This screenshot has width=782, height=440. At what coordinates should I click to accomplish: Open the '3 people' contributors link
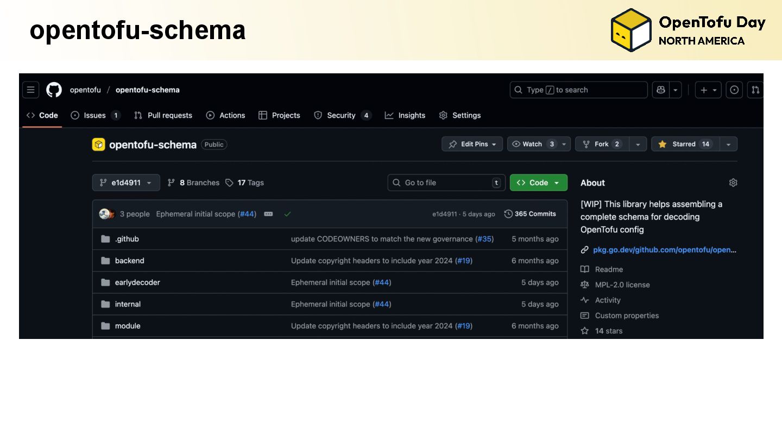(x=135, y=214)
